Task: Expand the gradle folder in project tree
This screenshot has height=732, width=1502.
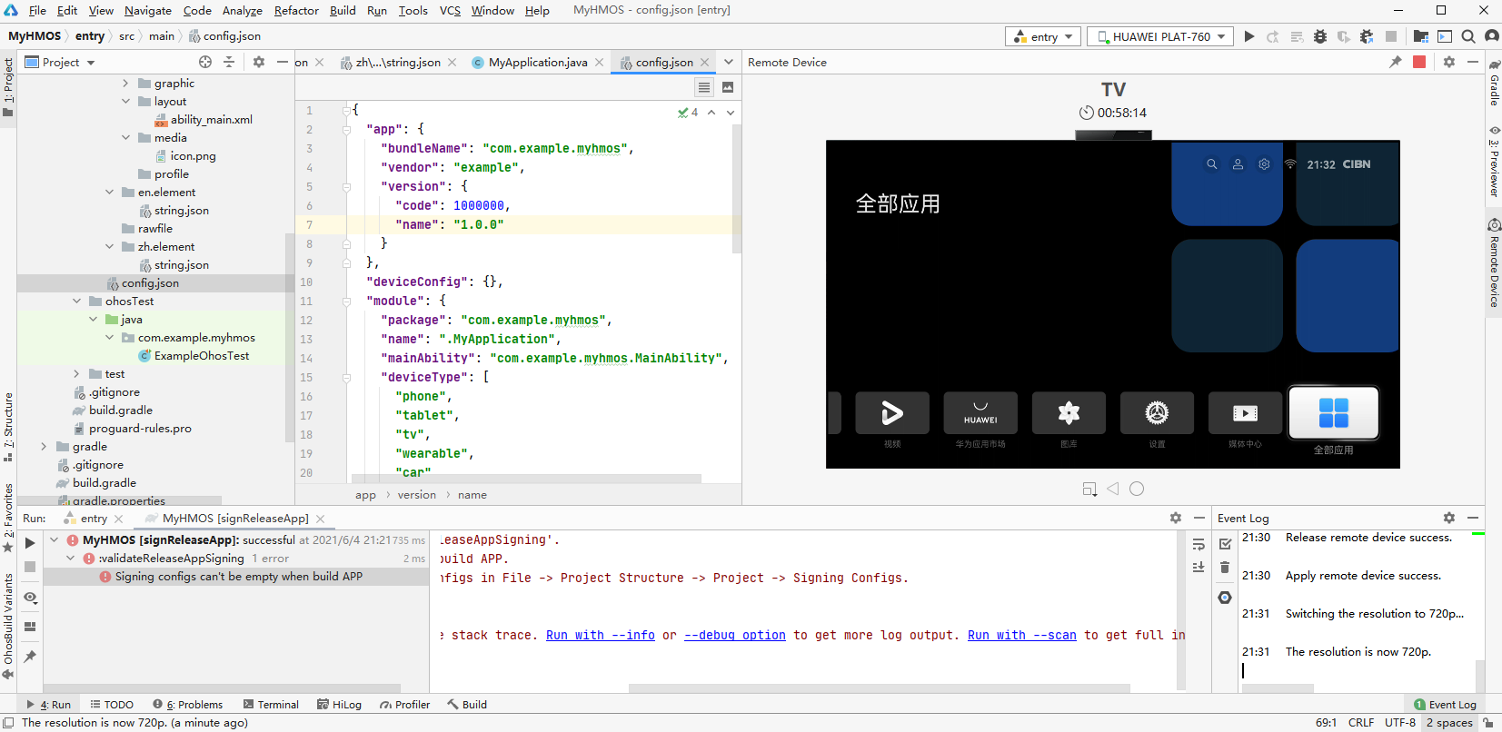Action: tap(44, 447)
